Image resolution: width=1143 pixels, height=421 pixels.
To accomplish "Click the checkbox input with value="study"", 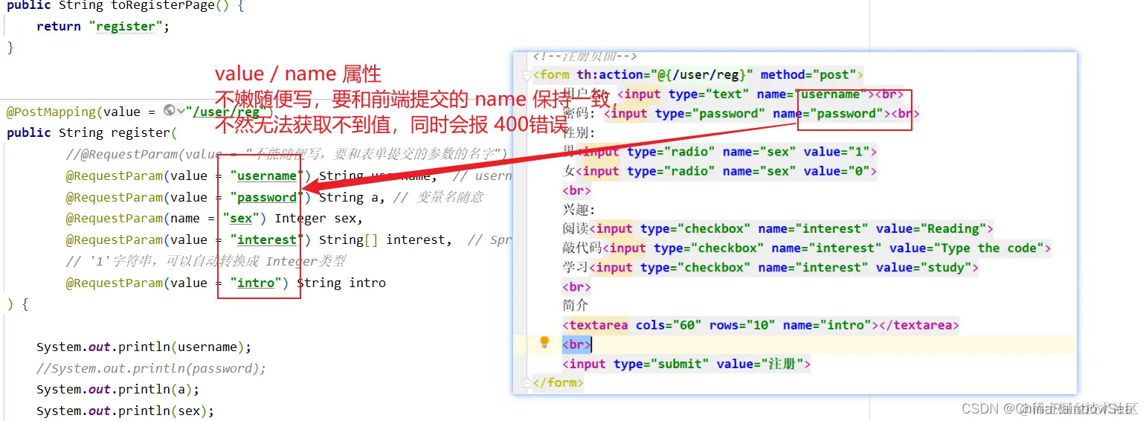I will pyautogui.click(x=784, y=268).
